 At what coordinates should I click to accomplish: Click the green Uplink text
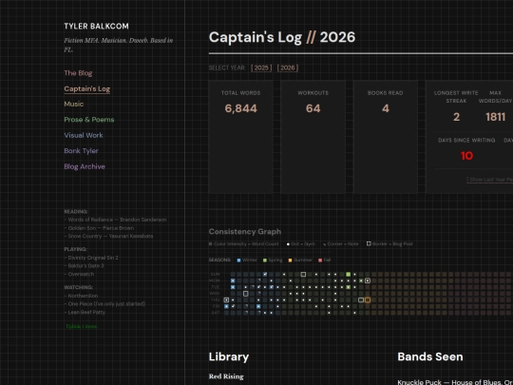[82, 326]
